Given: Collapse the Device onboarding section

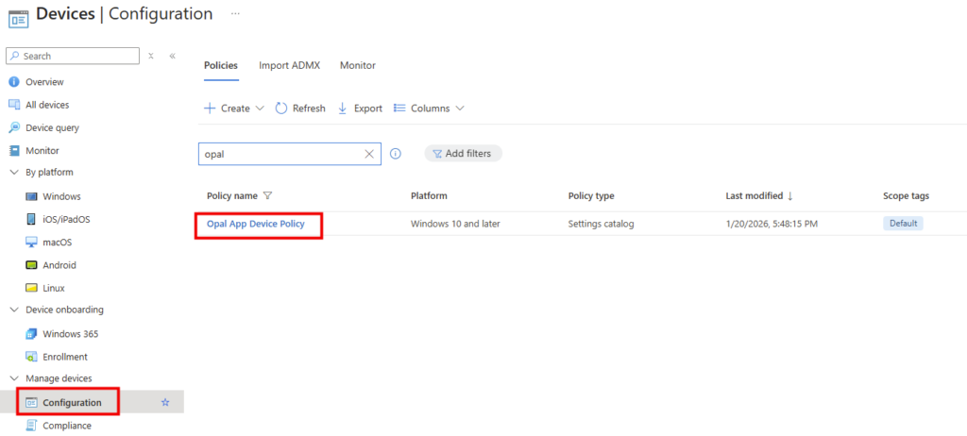Looking at the screenshot, I should (14, 310).
